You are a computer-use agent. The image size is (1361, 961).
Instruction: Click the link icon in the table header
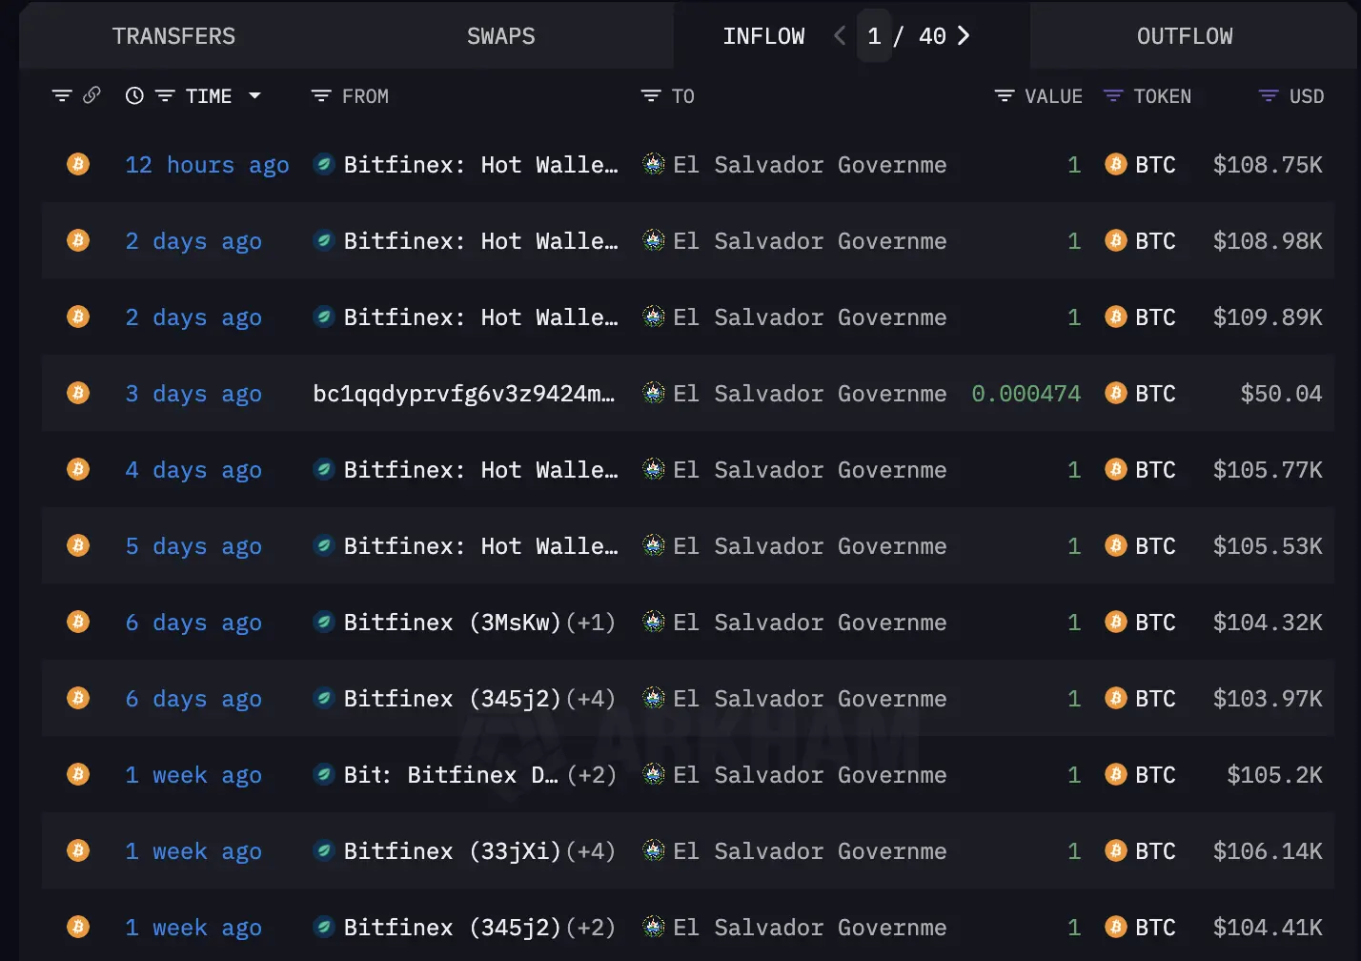(92, 95)
